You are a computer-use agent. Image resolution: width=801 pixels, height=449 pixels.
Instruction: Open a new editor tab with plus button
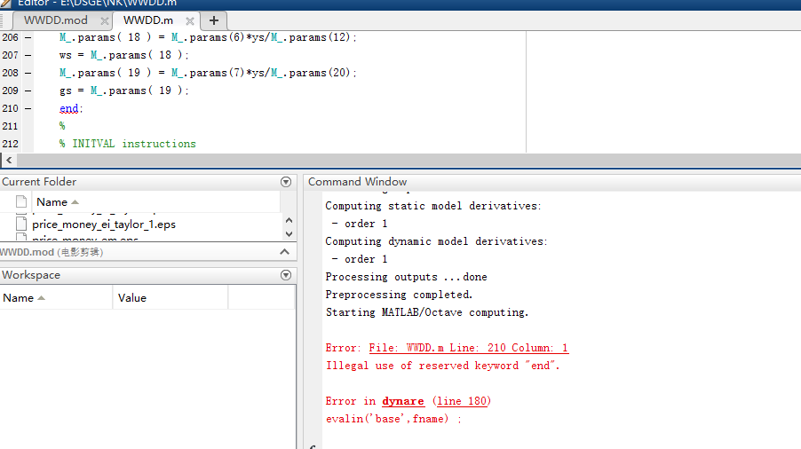coord(213,20)
